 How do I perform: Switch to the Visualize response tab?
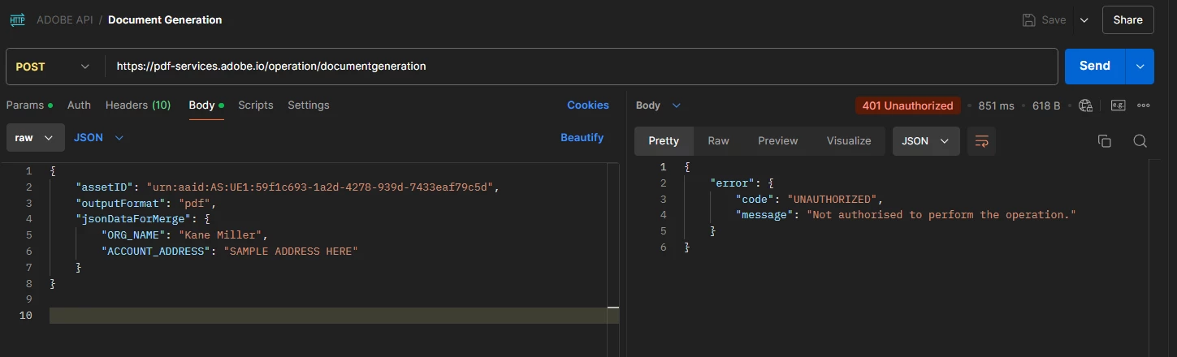[849, 141]
